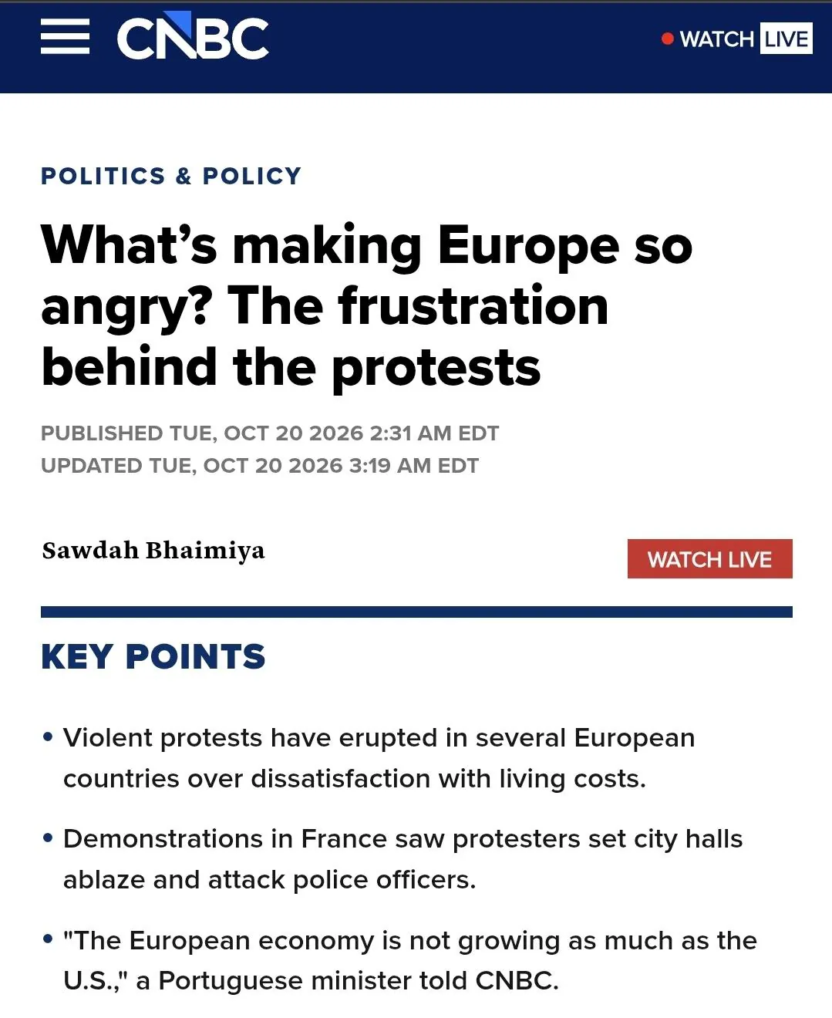Viewport: 832px width, 1018px height.
Task: Open the Politics & Policy section
Action: coord(171,176)
